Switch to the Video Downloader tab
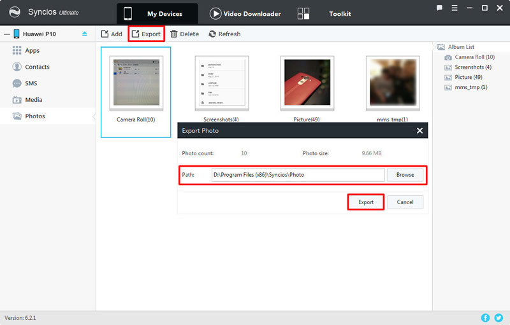Screen dimensions: 510x325 [x=245, y=13]
